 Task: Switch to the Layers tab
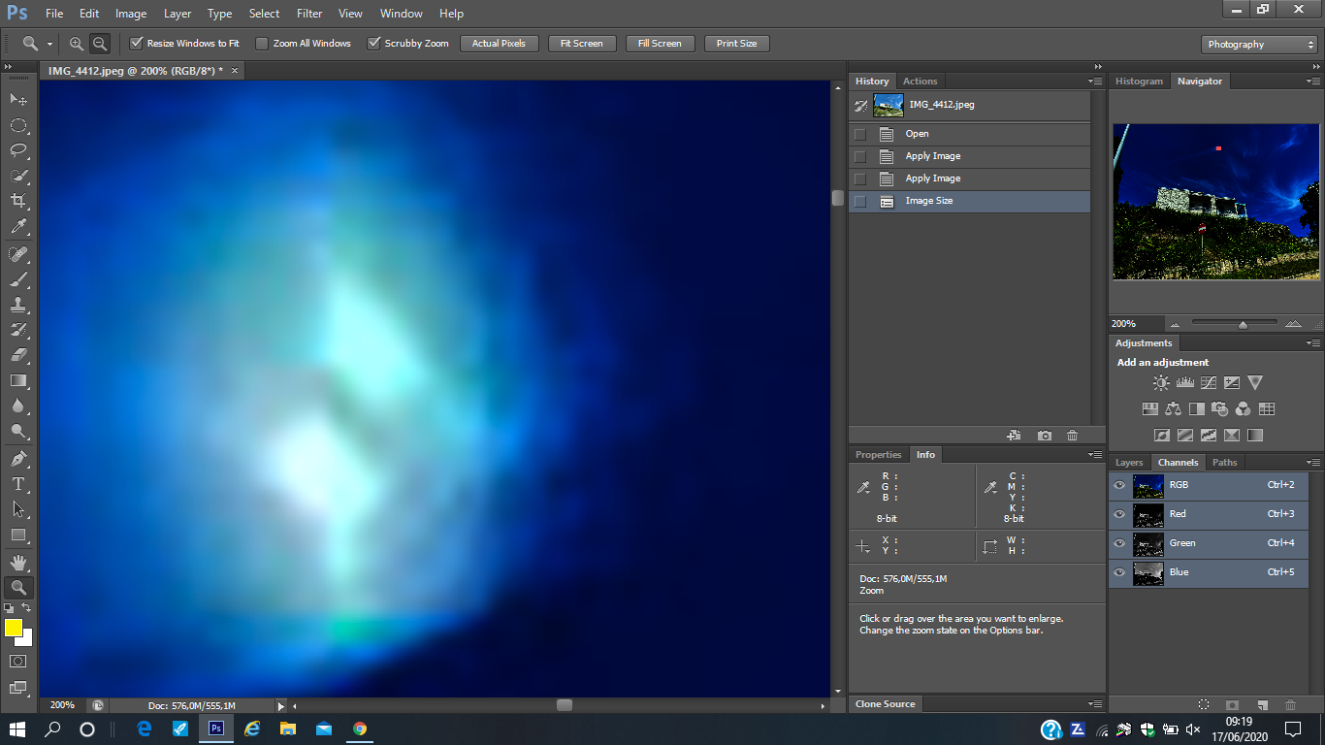[x=1129, y=463]
